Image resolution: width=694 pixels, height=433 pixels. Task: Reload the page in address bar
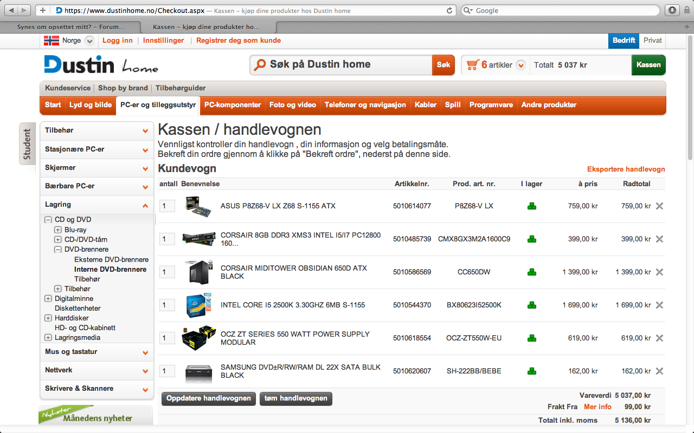point(449,10)
